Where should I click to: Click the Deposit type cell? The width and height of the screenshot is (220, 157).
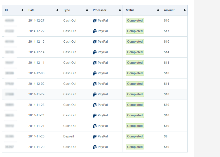click(x=69, y=136)
